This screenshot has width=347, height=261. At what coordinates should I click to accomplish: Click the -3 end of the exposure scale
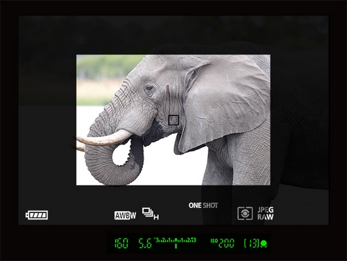pyautogui.click(x=157, y=240)
